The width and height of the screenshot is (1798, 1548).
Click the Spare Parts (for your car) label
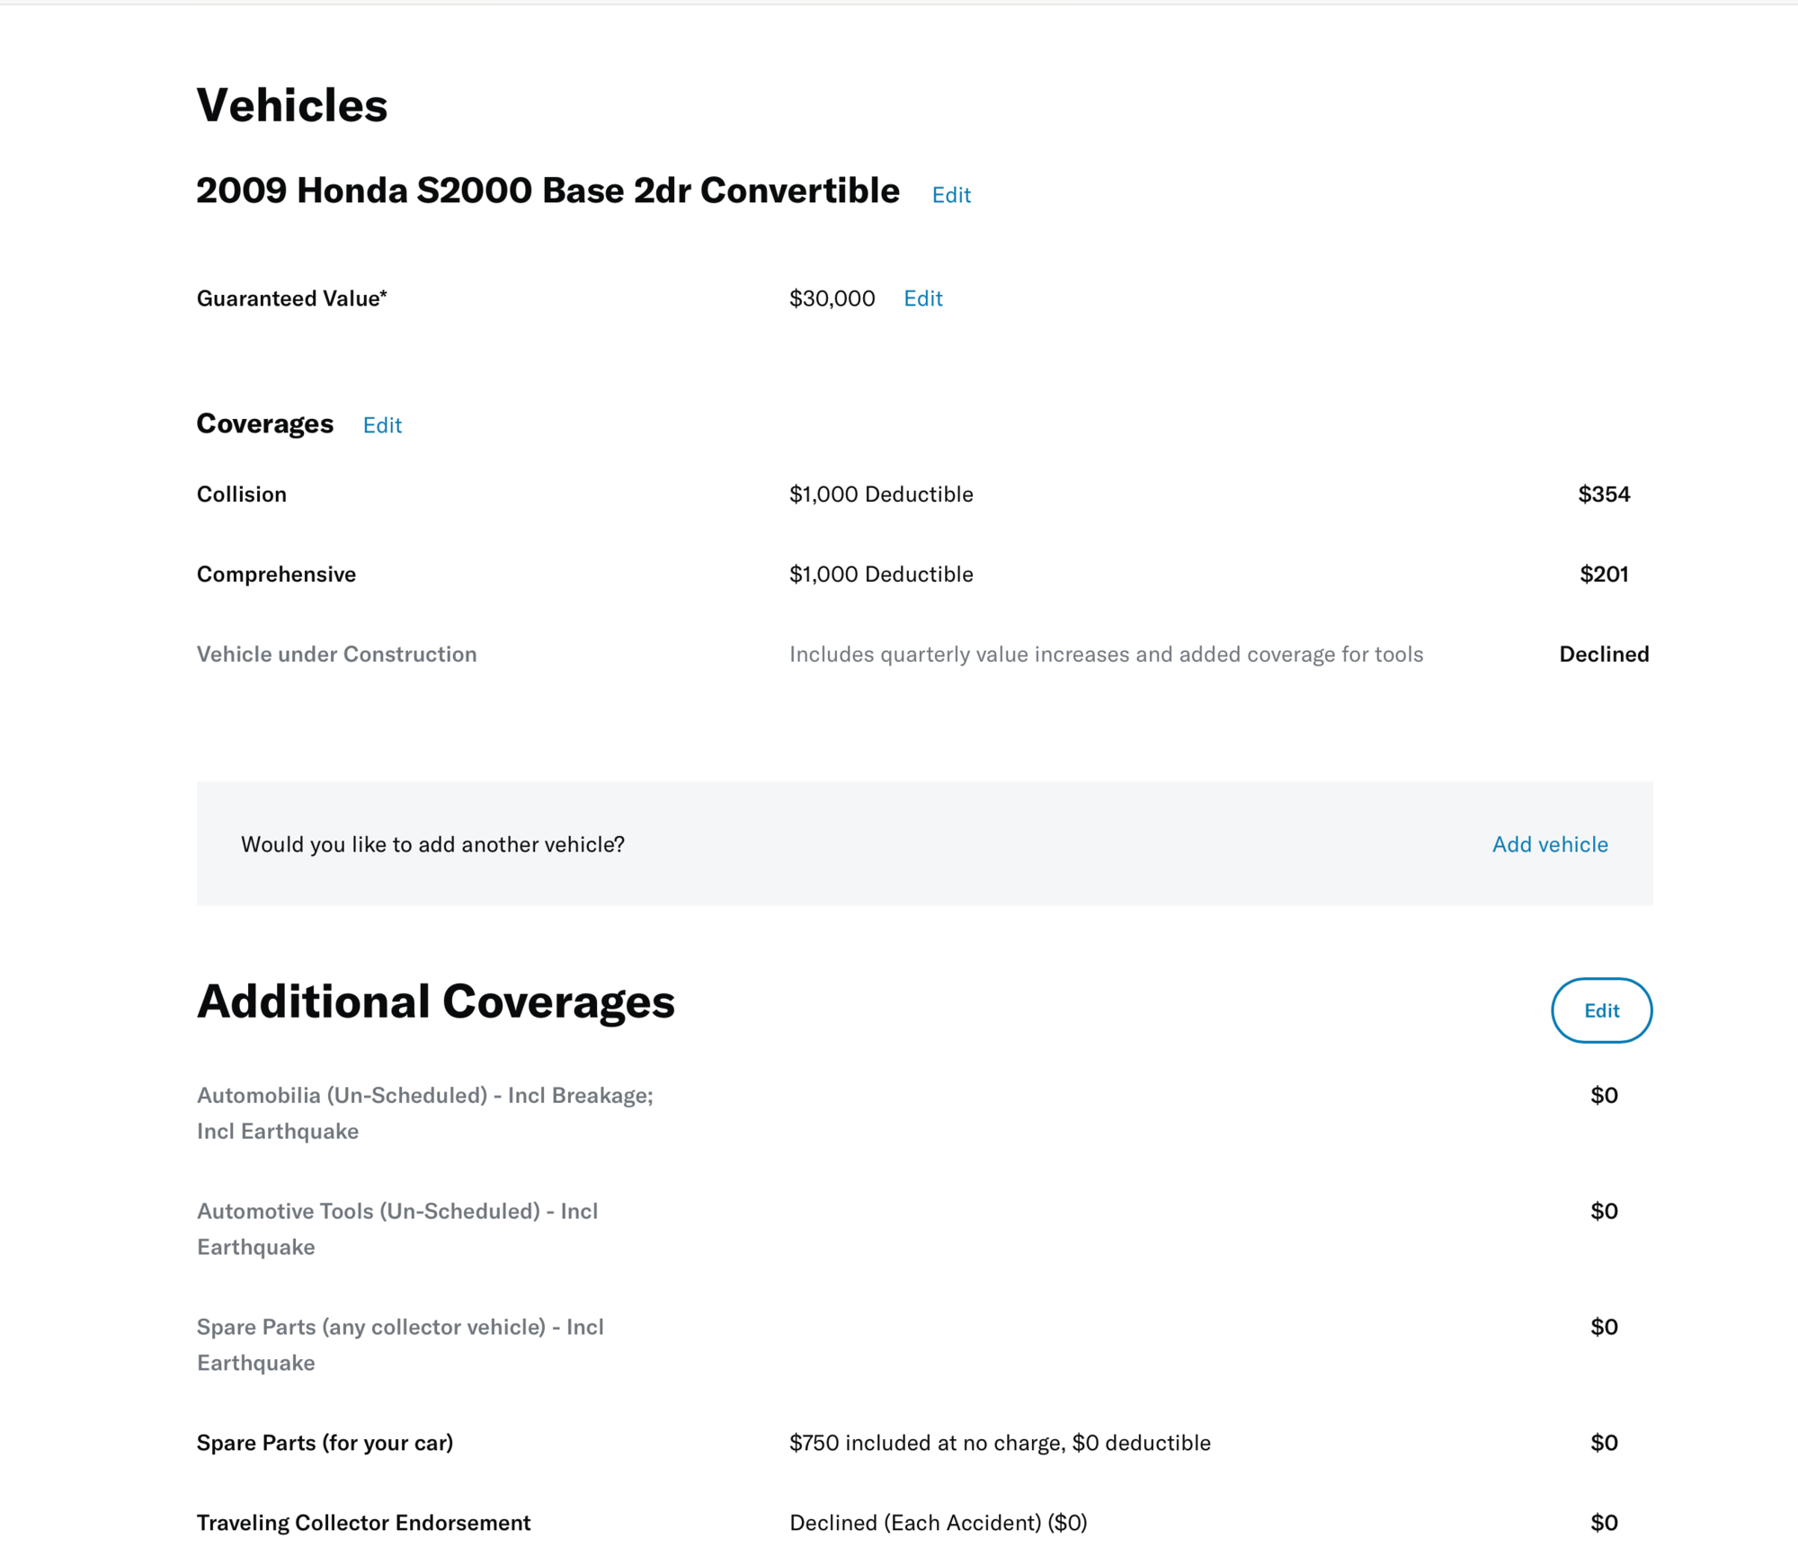(x=325, y=1443)
